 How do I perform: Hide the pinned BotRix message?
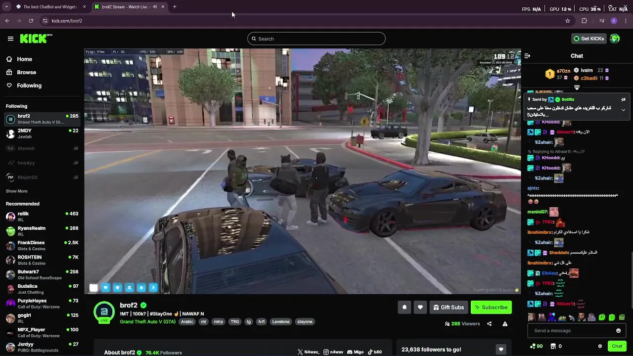(623, 99)
